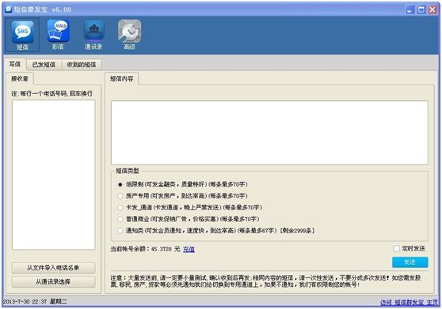Click the 发送 send button
442x309 pixels.
tap(410, 262)
